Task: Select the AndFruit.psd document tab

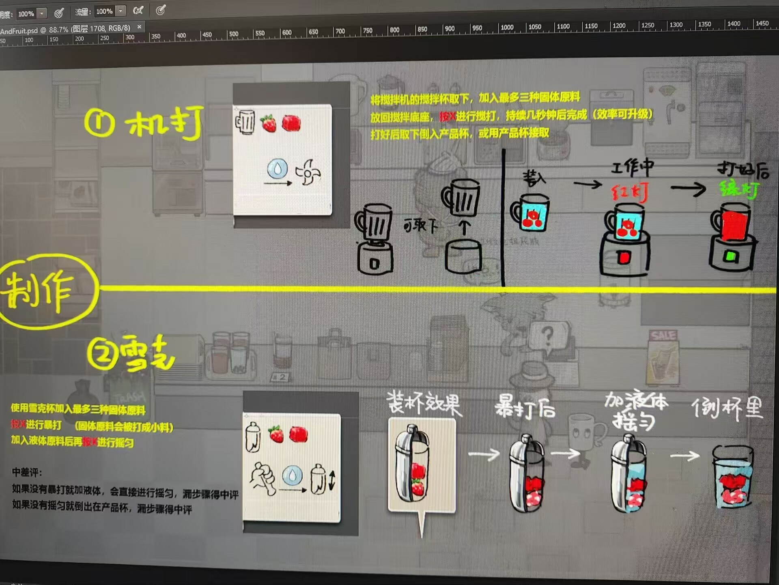Action: [65, 29]
